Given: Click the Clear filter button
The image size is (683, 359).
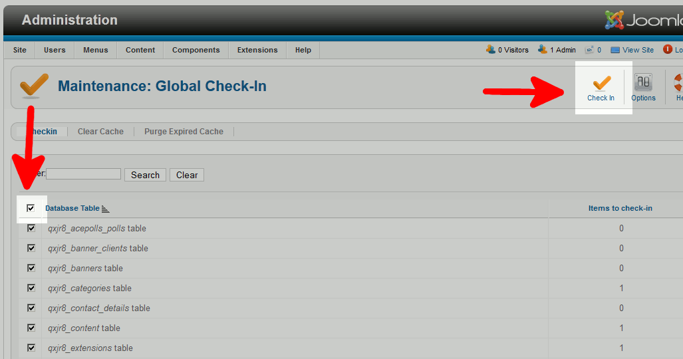Looking at the screenshot, I should pyautogui.click(x=187, y=175).
